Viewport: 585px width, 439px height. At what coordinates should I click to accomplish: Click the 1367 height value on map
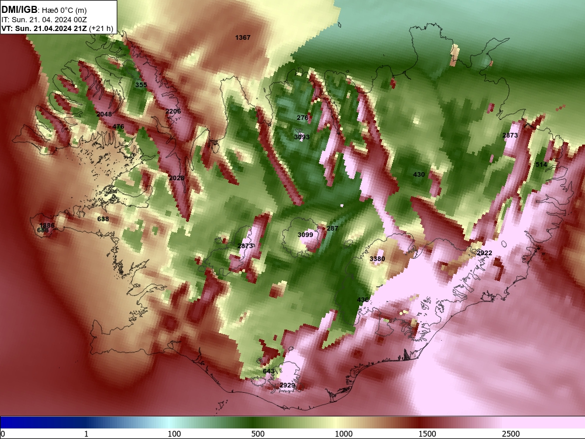[243, 37]
